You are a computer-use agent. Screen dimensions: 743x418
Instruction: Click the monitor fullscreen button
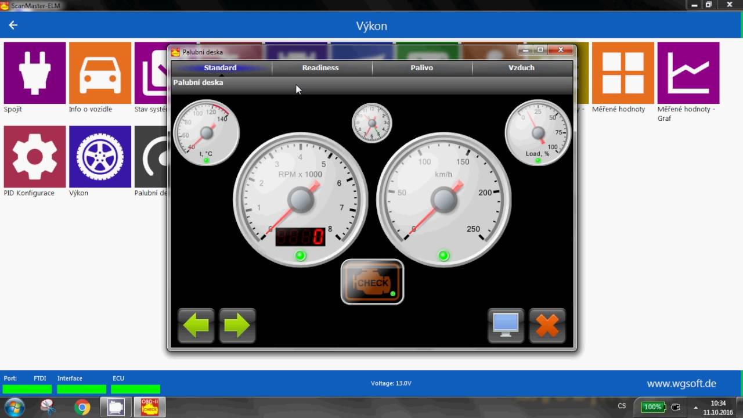[x=506, y=326]
